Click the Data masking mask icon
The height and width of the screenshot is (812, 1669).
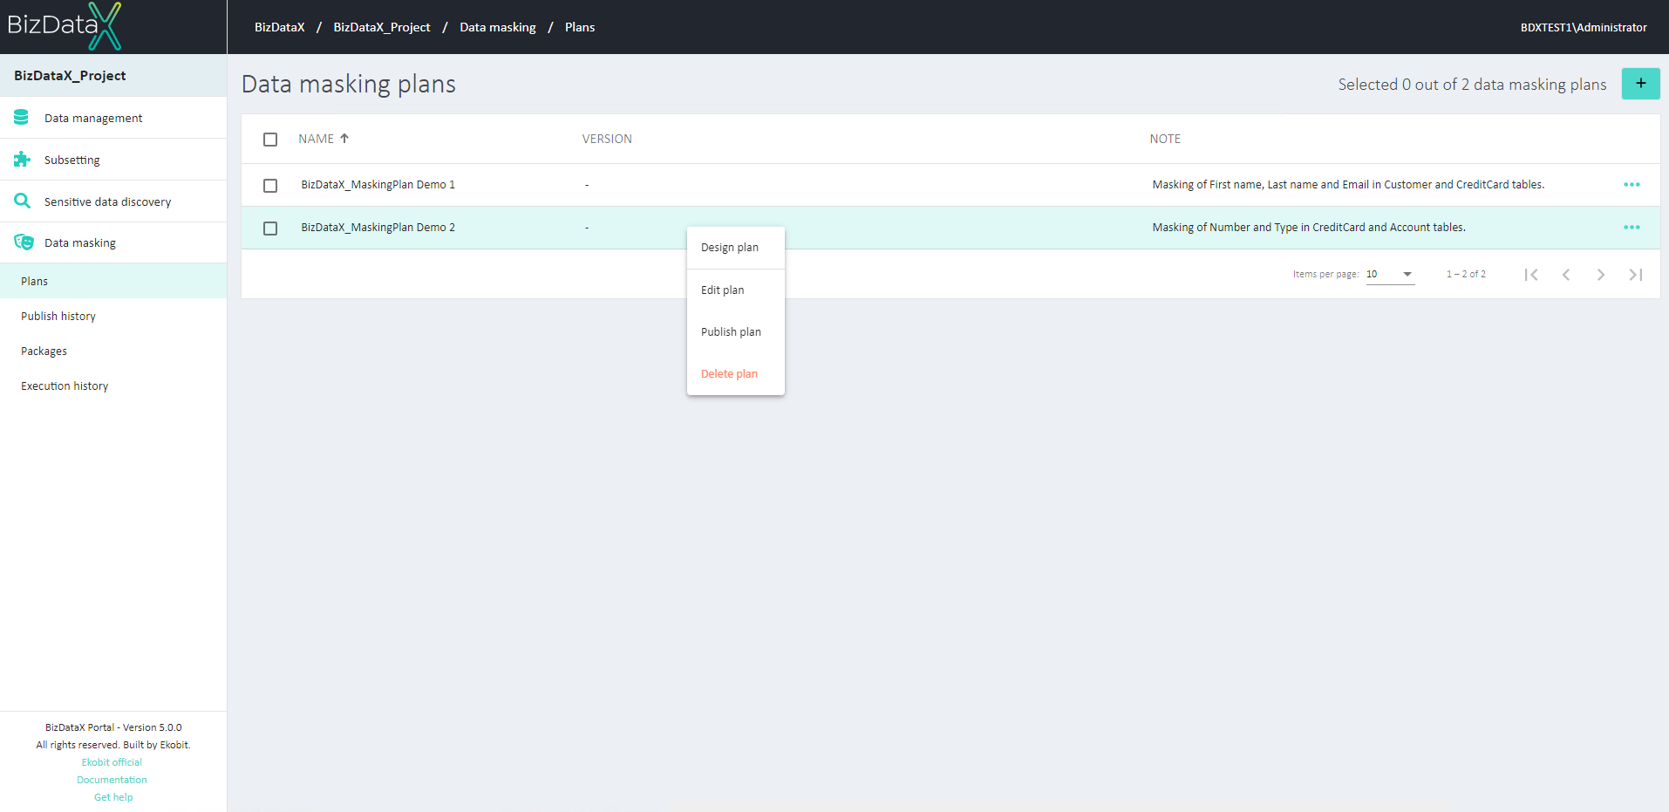[x=24, y=242]
